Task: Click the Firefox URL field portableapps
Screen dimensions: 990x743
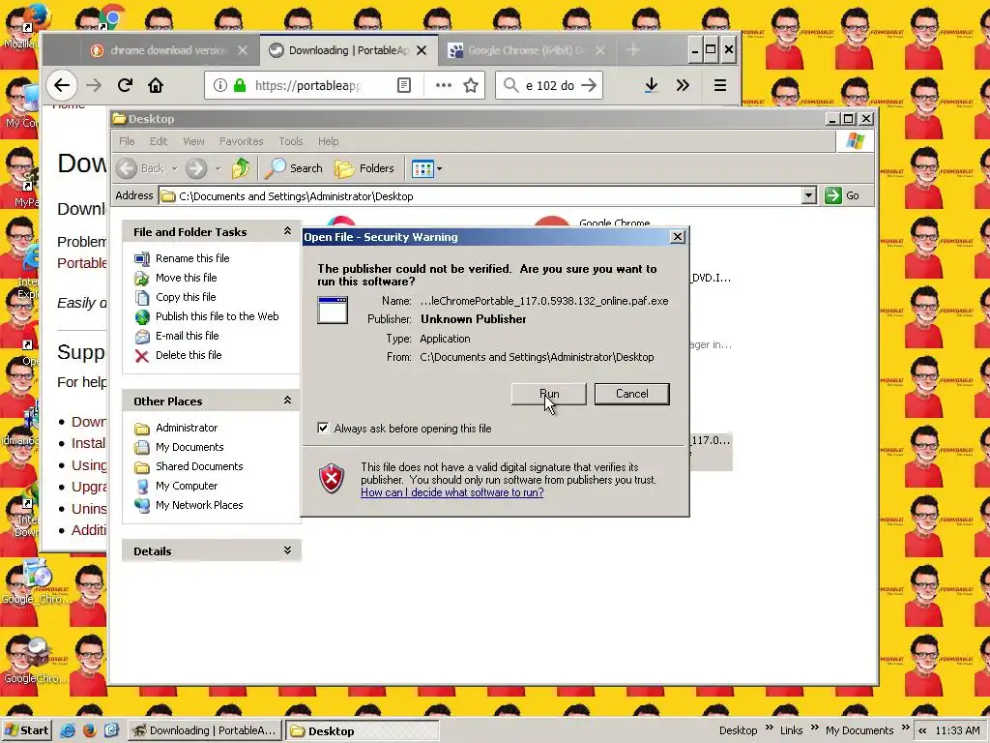Action: pyautogui.click(x=308, y=86)
